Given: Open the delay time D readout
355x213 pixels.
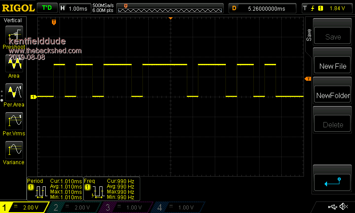Looking at the screenshot, I should 262,8.
